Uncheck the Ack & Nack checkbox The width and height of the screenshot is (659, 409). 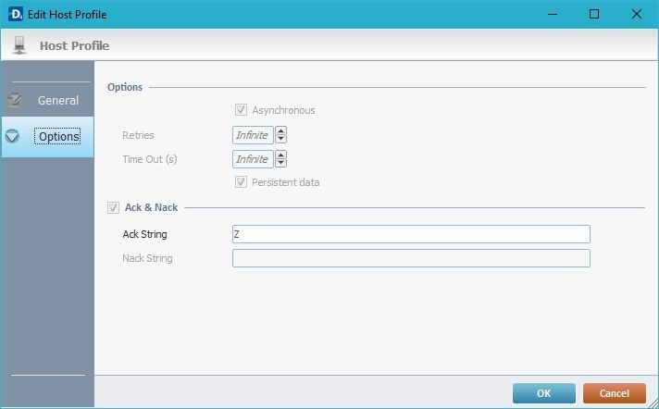pos(114,207)
